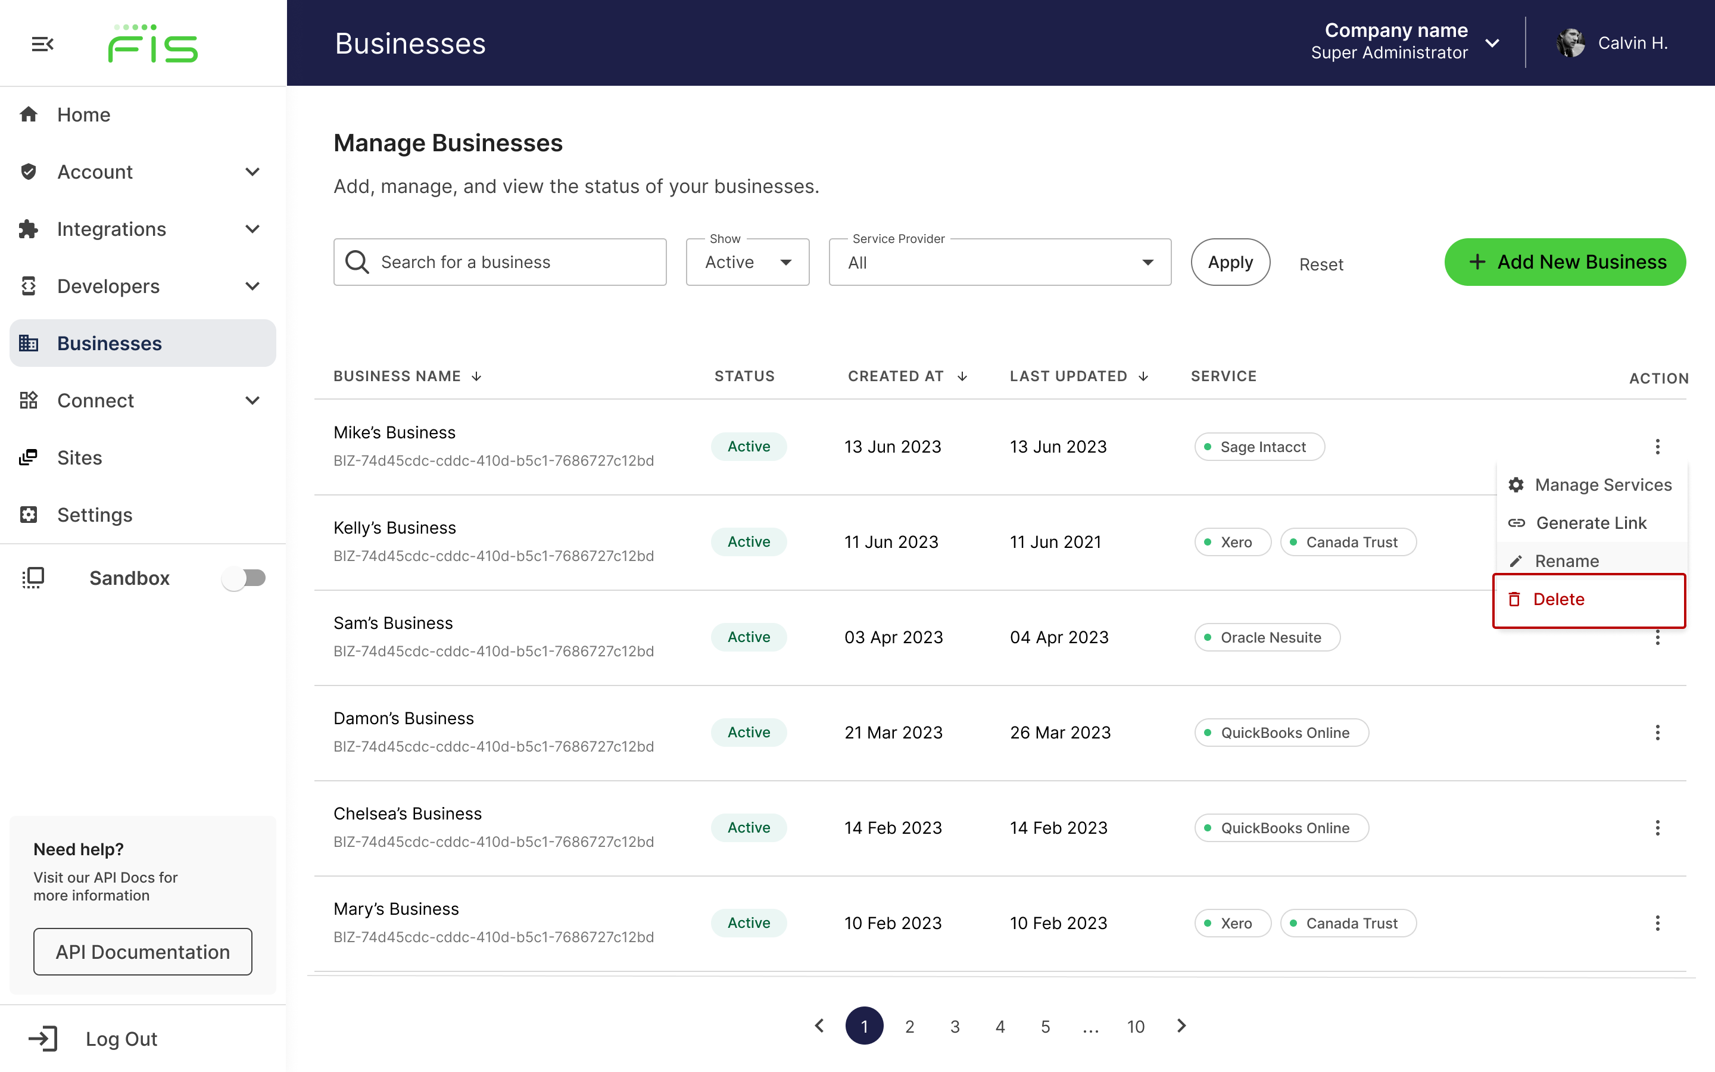Image resolution: width=1715 pixels, height=1072 pixels.
Task: Open action menu for Sam's Business
Action: tap(1658, 637)
